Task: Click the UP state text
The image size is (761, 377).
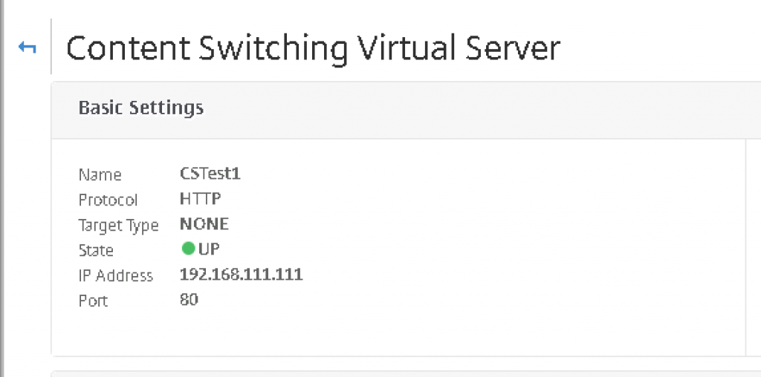Action: coord(209,249)
